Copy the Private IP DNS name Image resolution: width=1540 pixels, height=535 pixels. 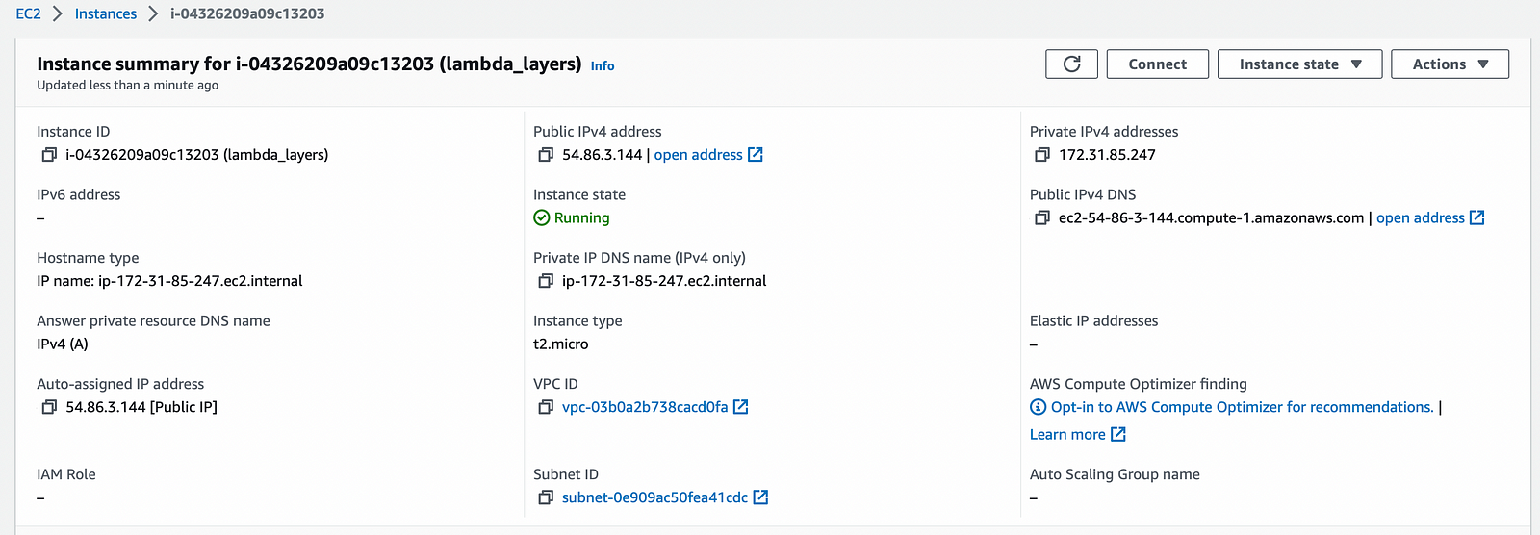[x=546, y=281]
